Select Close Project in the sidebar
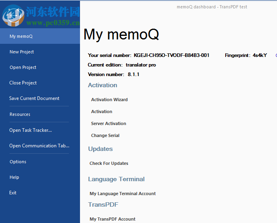 [x=23, y=83]
